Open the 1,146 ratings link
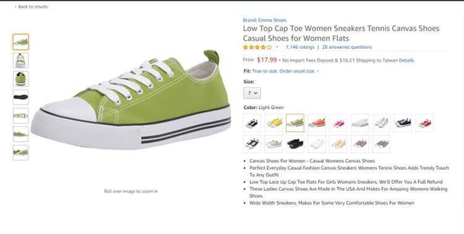 pos(300,47)
